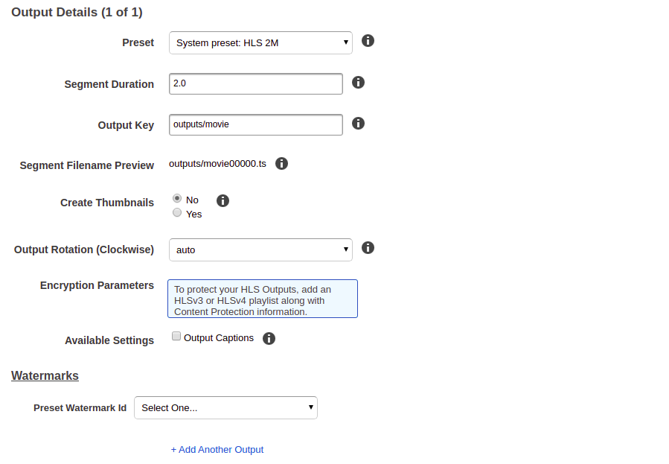Viewport: 669px width, 464px height.
Task: Select No for Create Thumbnails
Action: (x=177, y=199)
